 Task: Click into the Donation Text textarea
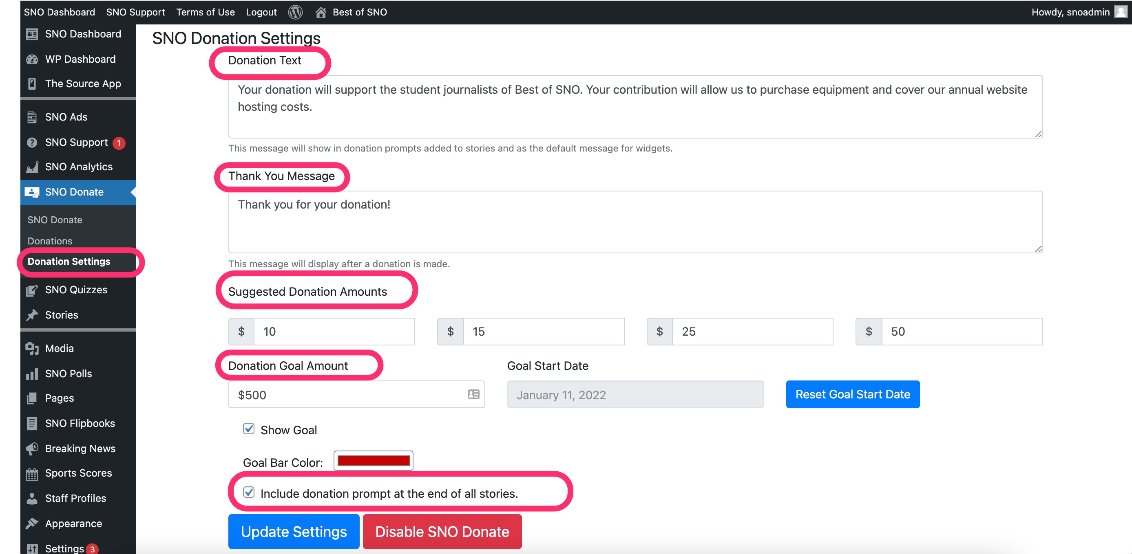pyautogui.click(x=635, y=107)
